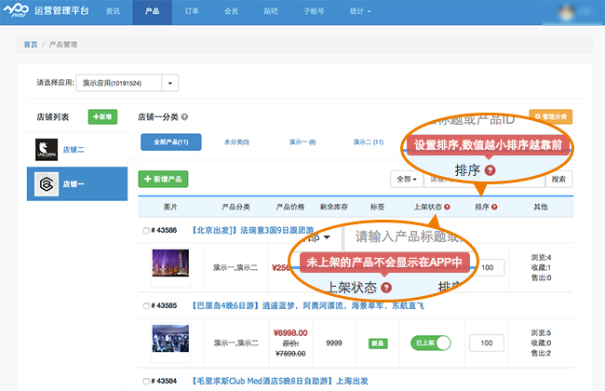The image size is (605, 391).
Task: Click the platform logo in the top-left corner
Action: point(22,11)
